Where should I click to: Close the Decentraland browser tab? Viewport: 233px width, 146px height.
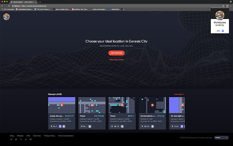pos(35,2)
